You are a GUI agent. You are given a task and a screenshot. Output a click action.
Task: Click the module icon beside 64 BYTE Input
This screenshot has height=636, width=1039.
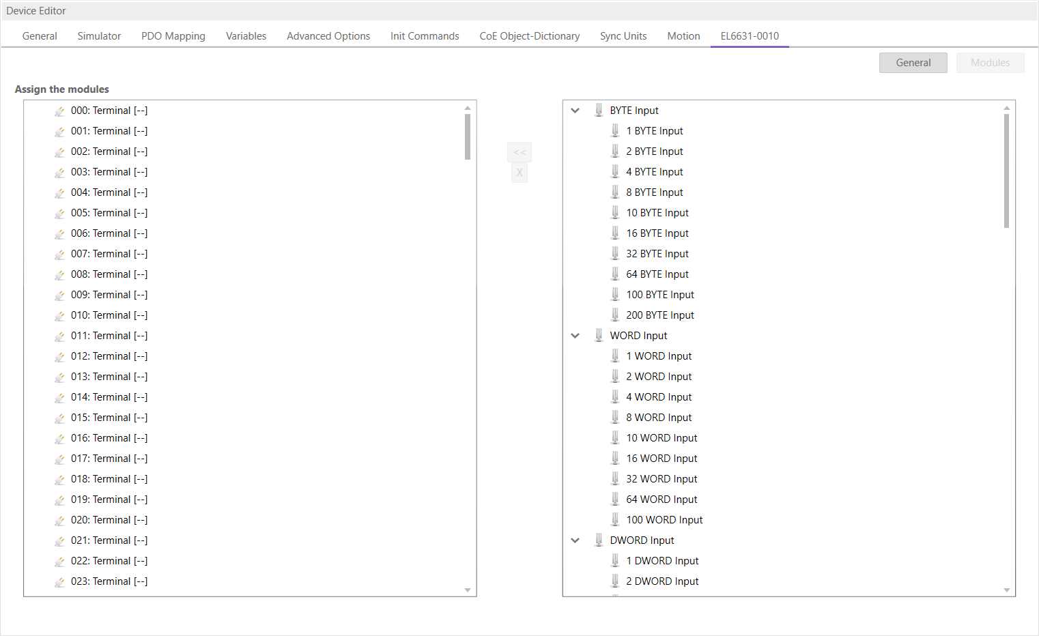click(x=615, y=274)
